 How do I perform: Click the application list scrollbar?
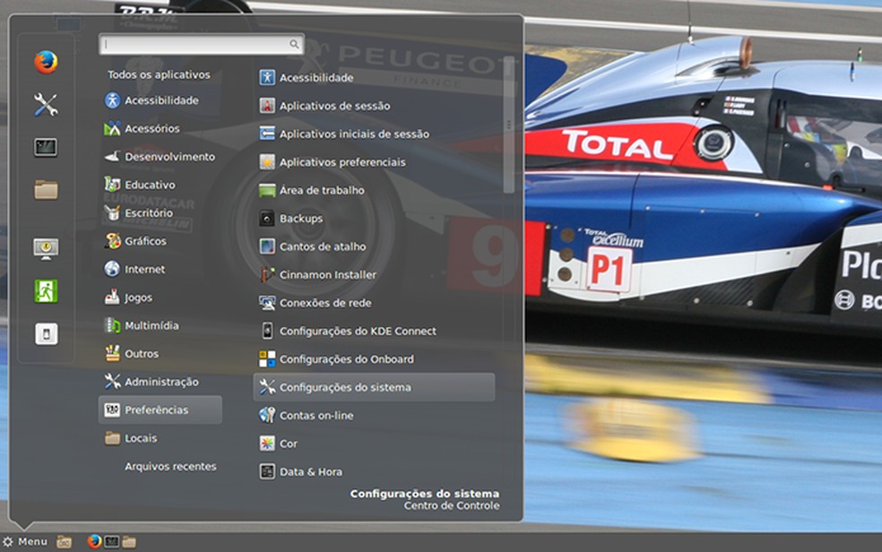click(508, 125)
